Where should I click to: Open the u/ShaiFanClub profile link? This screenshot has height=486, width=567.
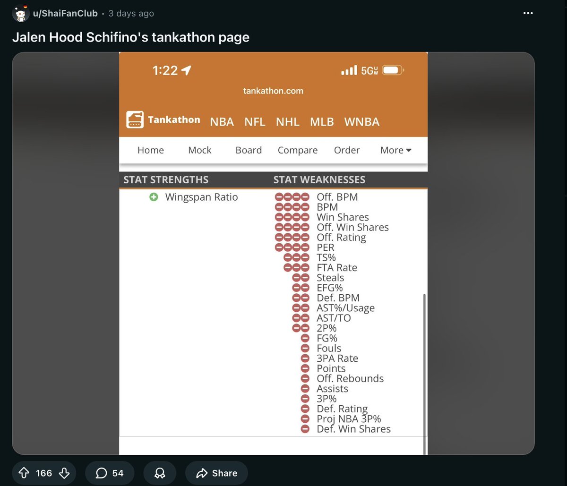[x=65, y=14]
